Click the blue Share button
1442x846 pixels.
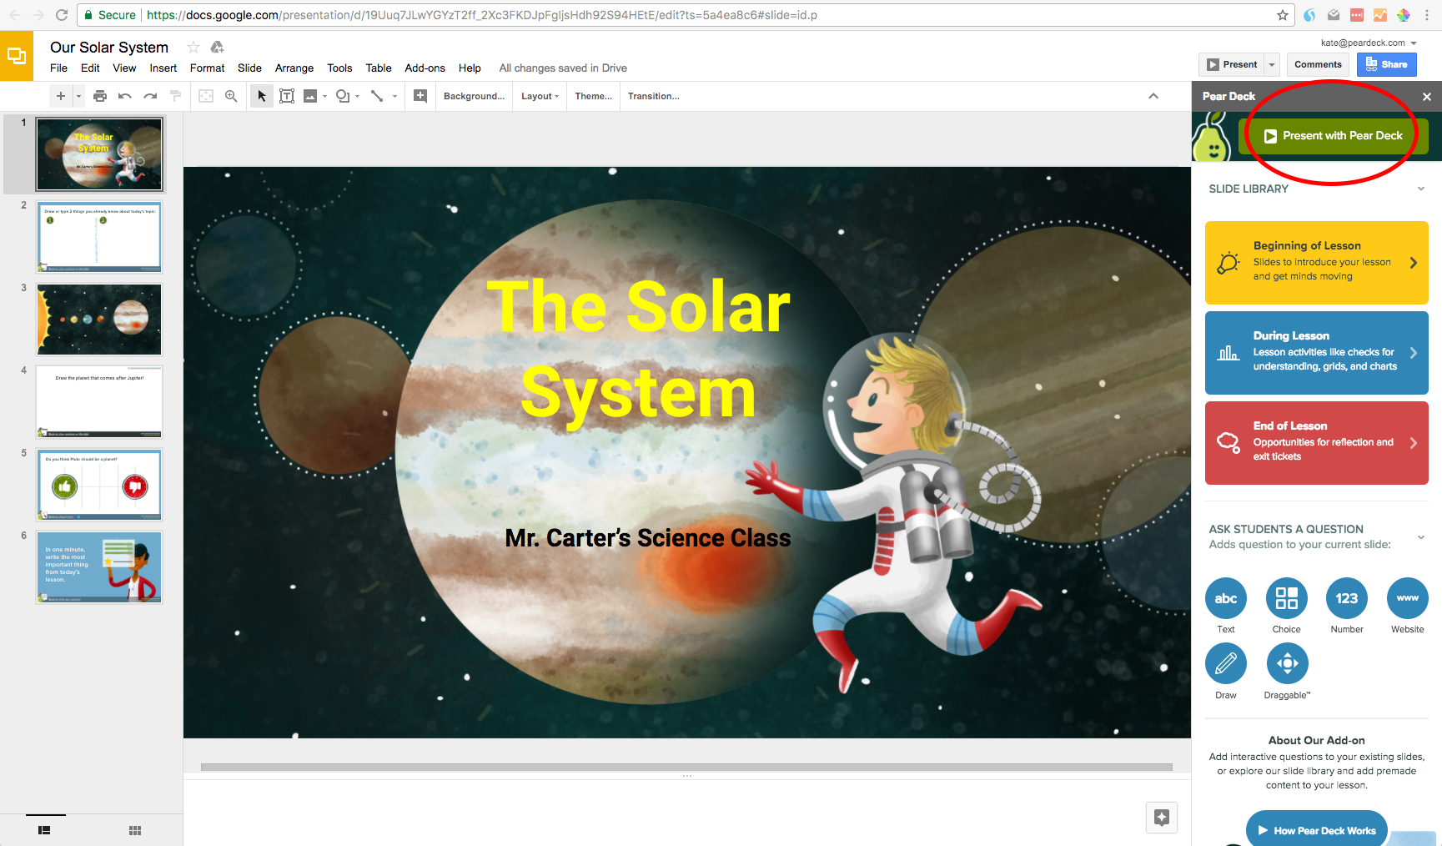[1386, 64]
